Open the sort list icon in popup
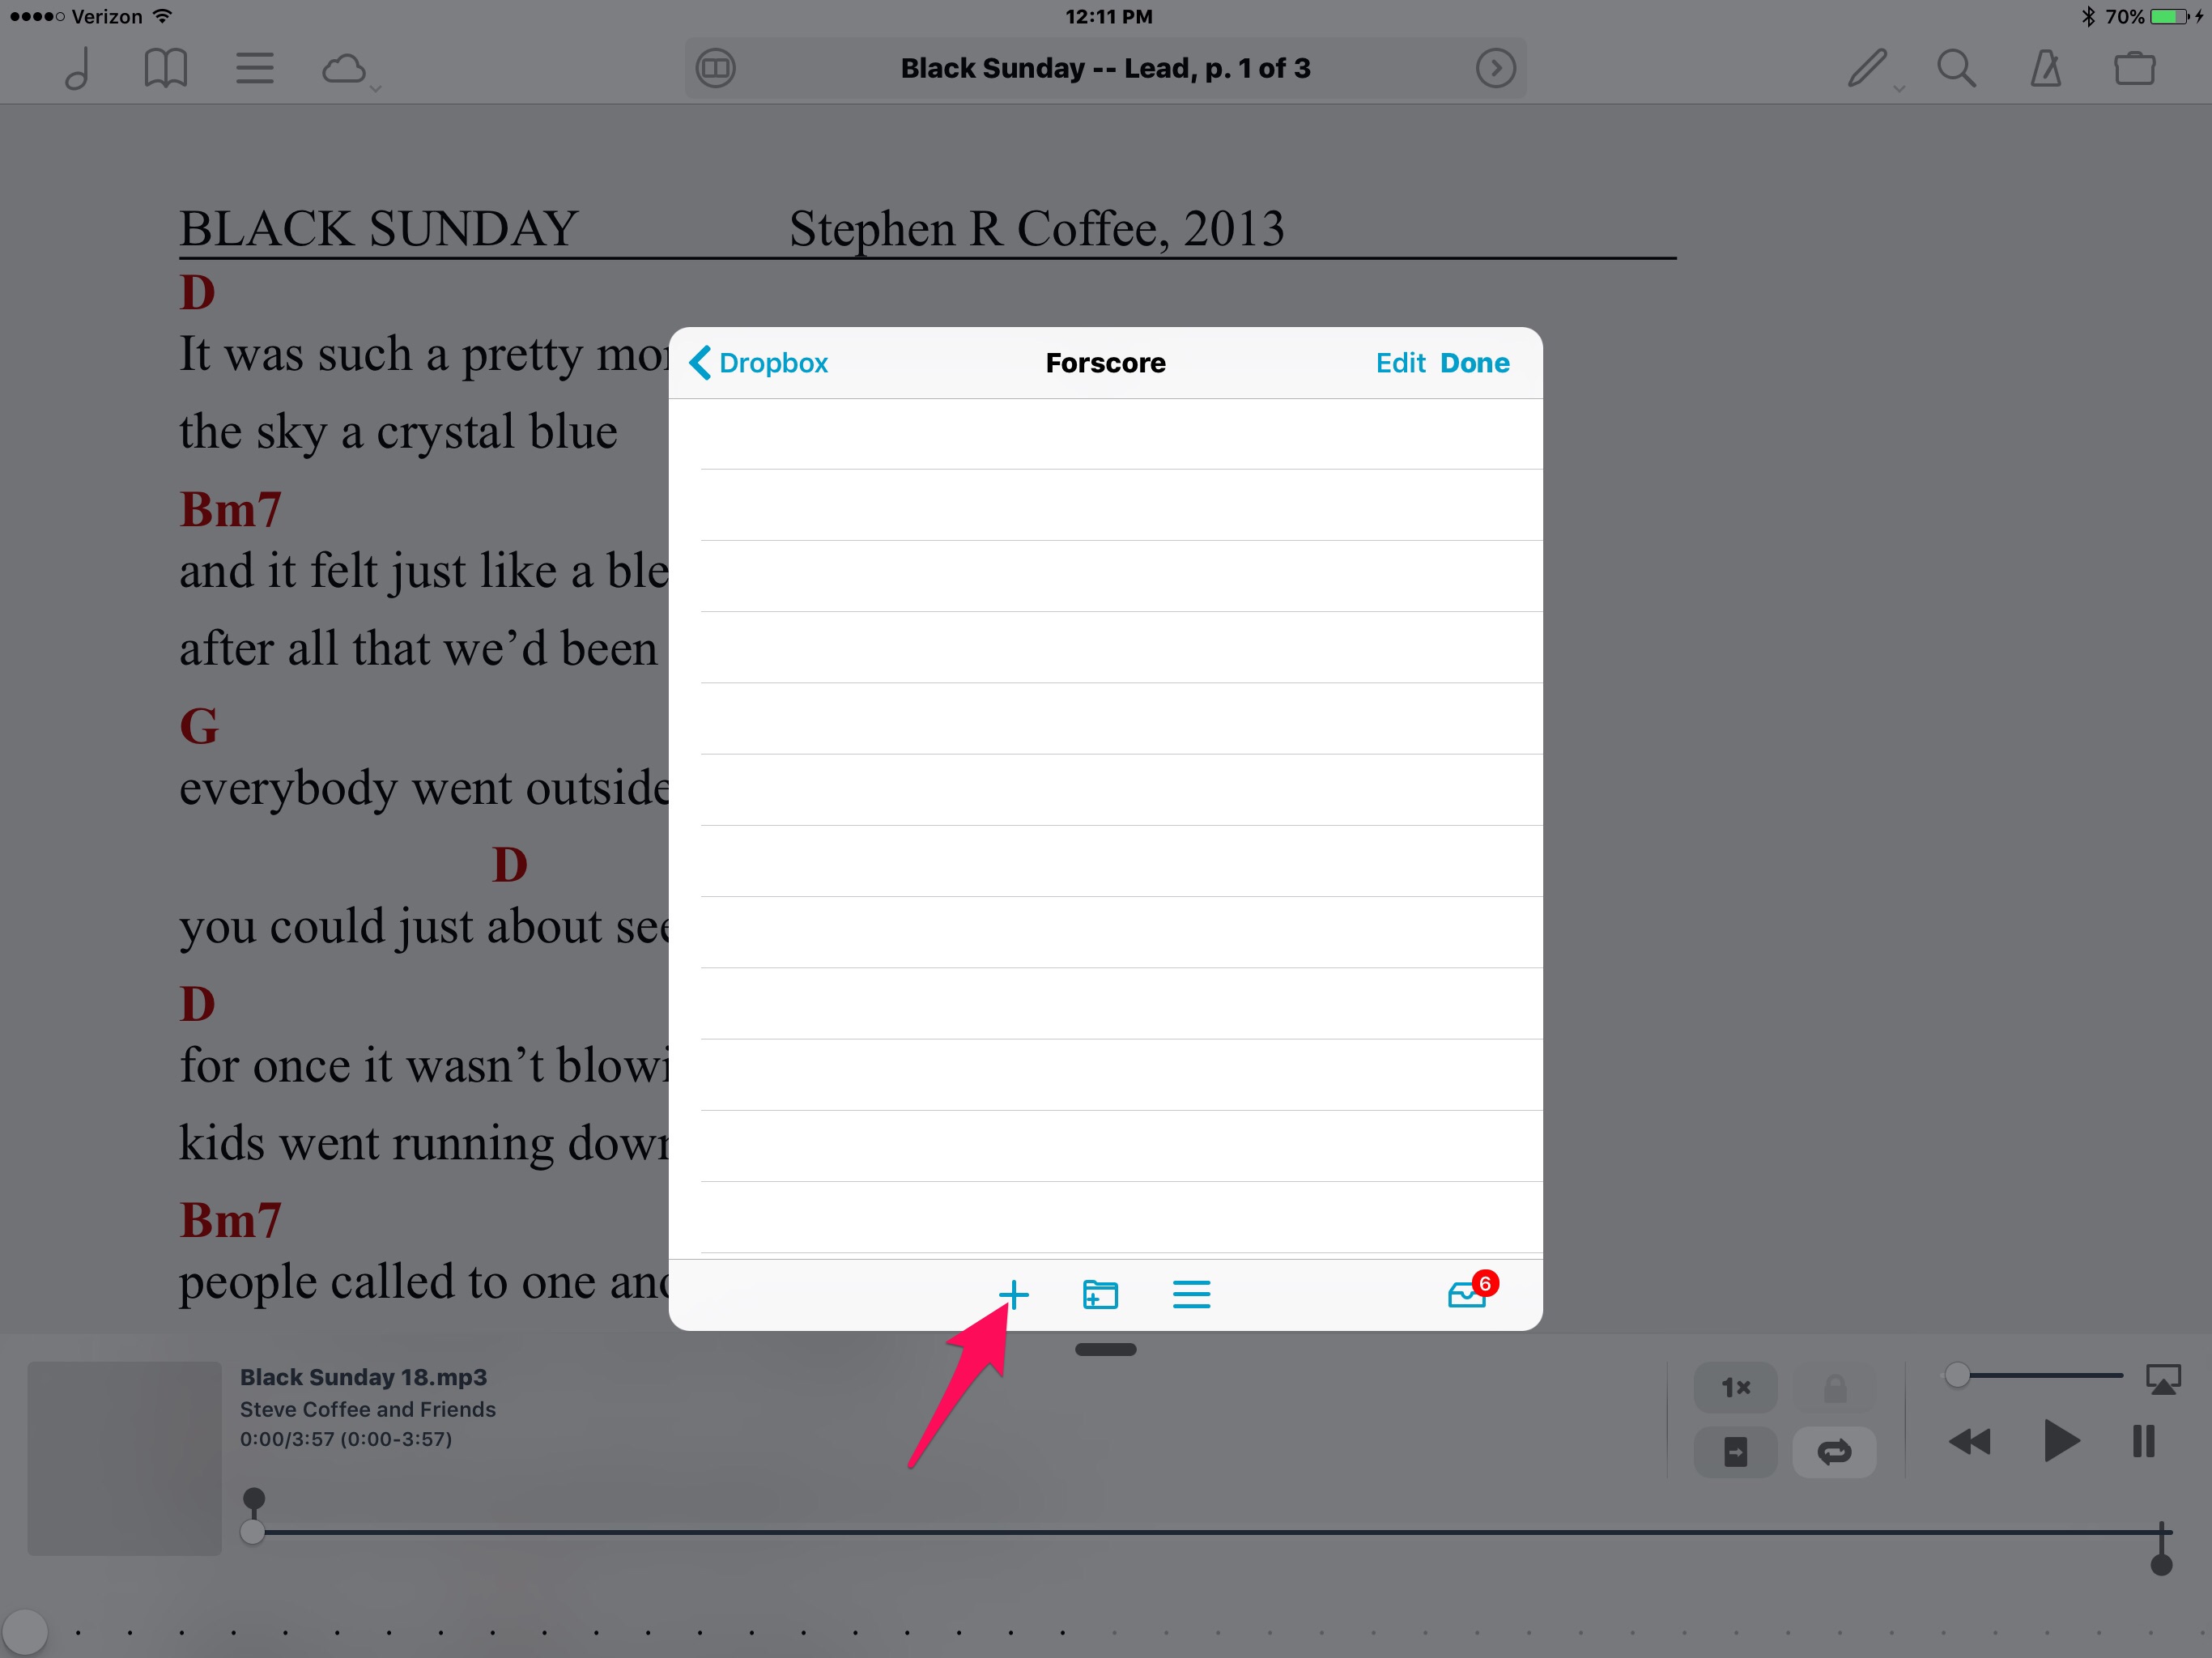 click(1191, 1295)
